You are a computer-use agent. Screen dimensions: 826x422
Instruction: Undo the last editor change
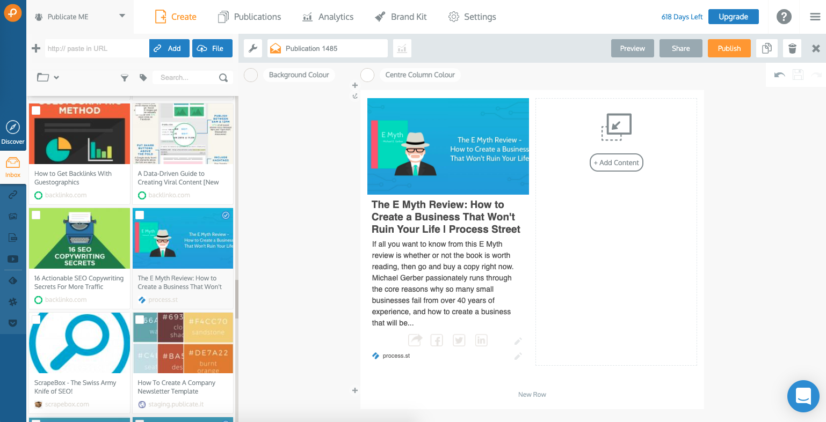tap(779, 75)
